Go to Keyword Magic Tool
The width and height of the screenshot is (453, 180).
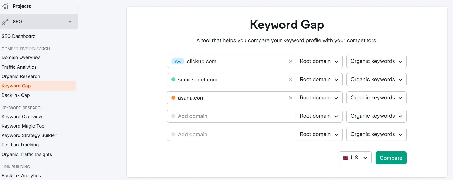(24, 126)
